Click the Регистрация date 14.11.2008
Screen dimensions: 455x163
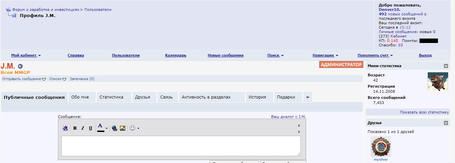[x=384, y=91]
